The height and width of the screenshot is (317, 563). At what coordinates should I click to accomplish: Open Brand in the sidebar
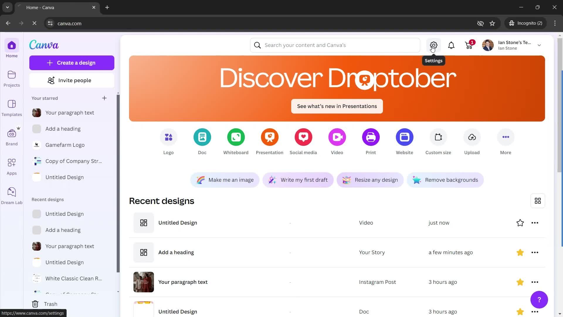[12, 137]
